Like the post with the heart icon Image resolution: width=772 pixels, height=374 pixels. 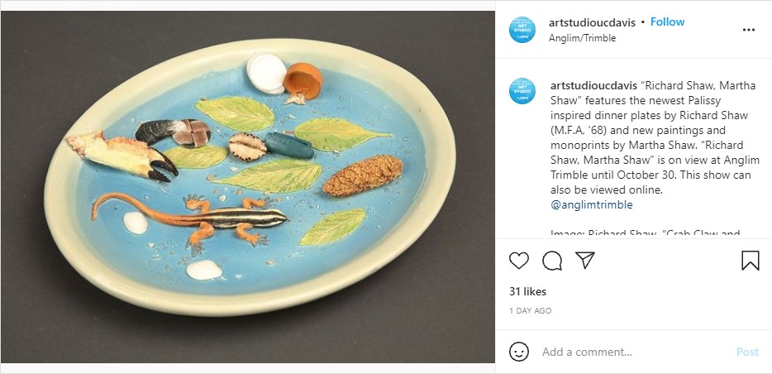click(x=519, y=261)
